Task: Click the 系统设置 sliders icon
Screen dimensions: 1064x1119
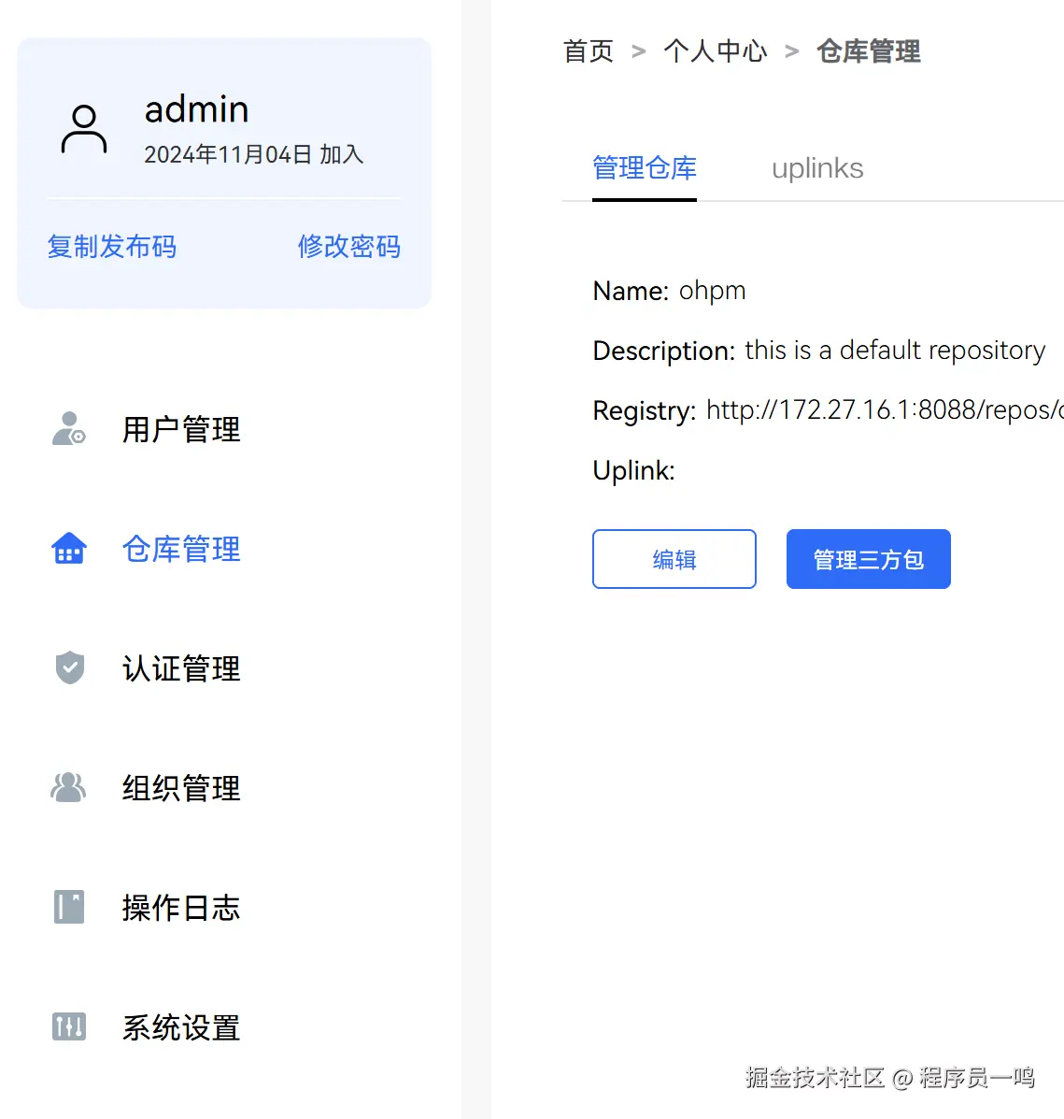Action: pos(69,1027)
